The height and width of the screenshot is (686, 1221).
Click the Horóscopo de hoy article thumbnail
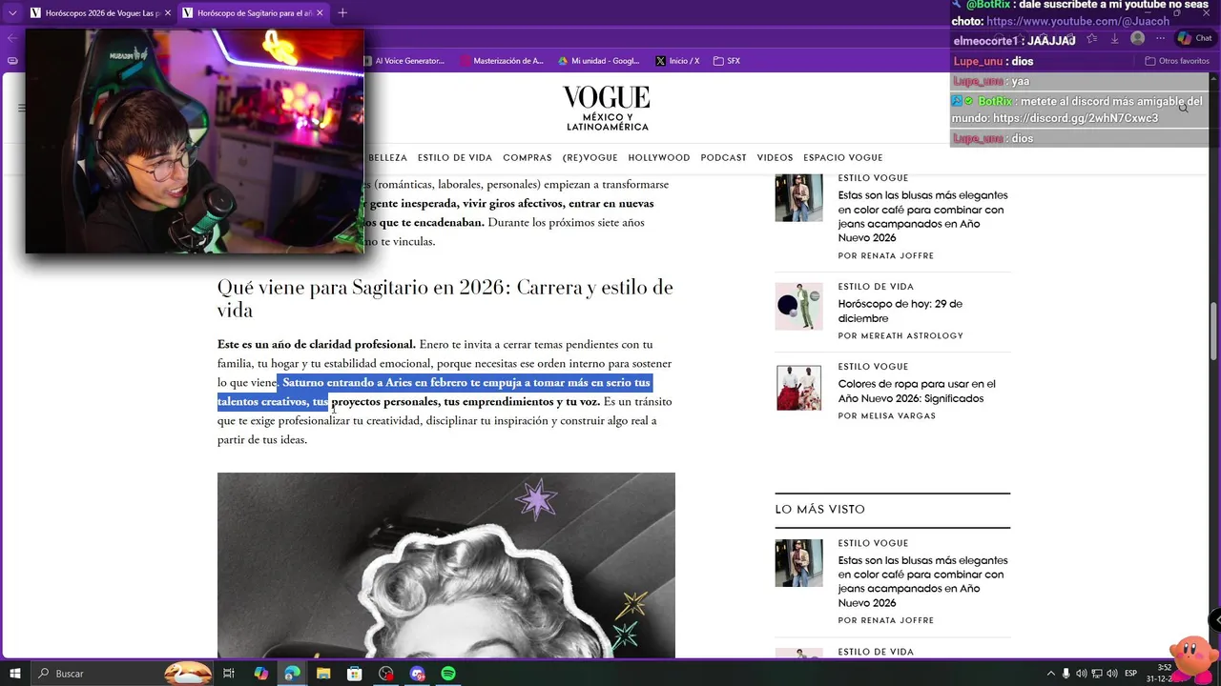coord(798,307)
